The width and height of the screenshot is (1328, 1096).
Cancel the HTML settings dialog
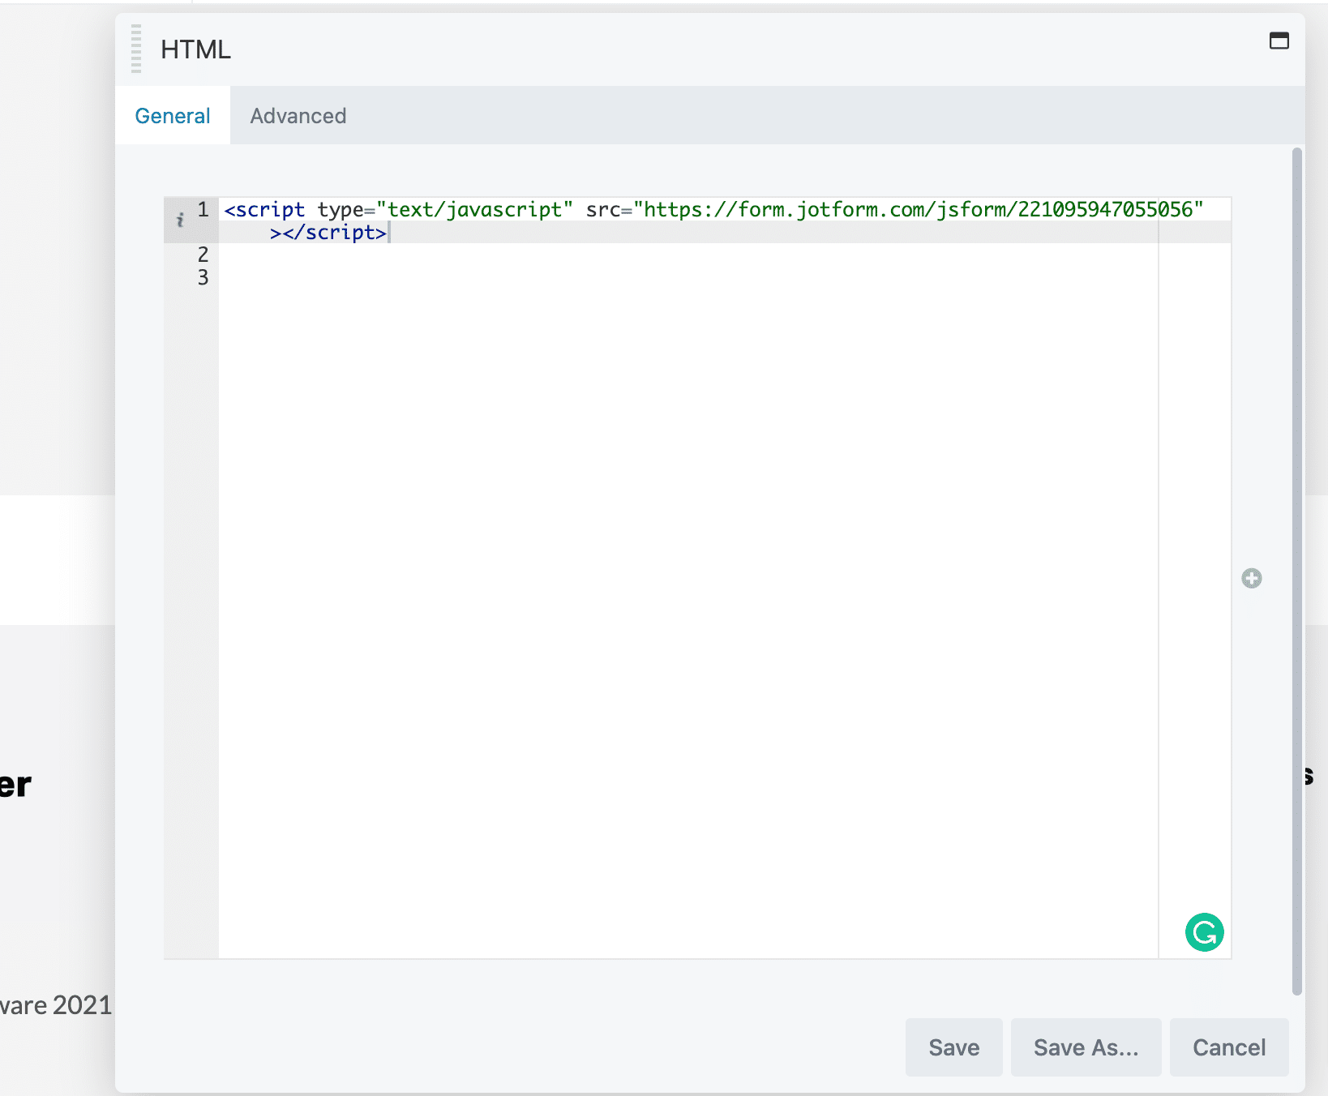(1229, 1047)
